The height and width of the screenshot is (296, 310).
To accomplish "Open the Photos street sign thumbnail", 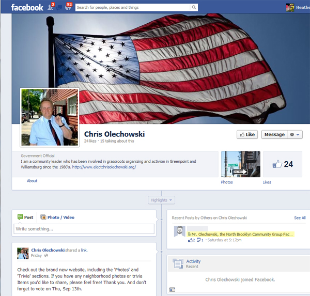I will (240, 164).
